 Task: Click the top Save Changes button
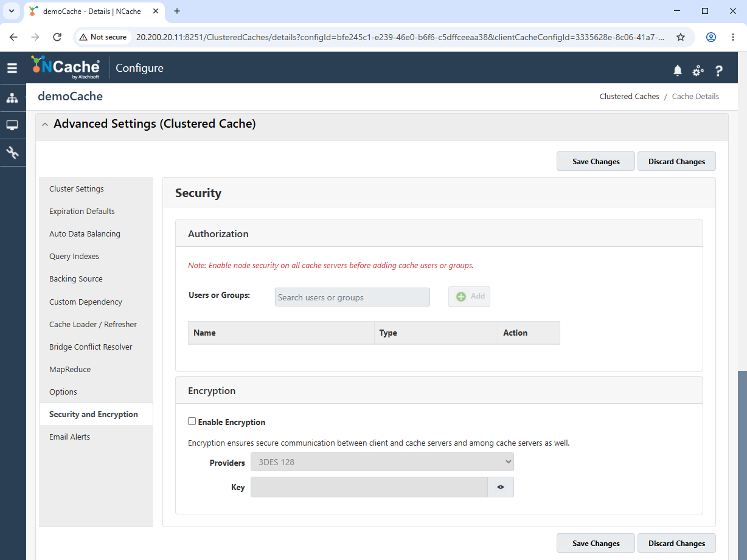click(596, 162)
